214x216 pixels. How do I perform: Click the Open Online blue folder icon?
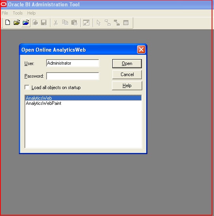coord(26,22)
